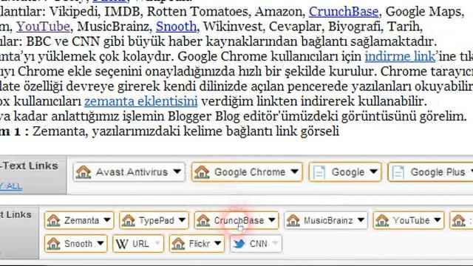Apply the MusicBrainz link label

click(328, 221)
